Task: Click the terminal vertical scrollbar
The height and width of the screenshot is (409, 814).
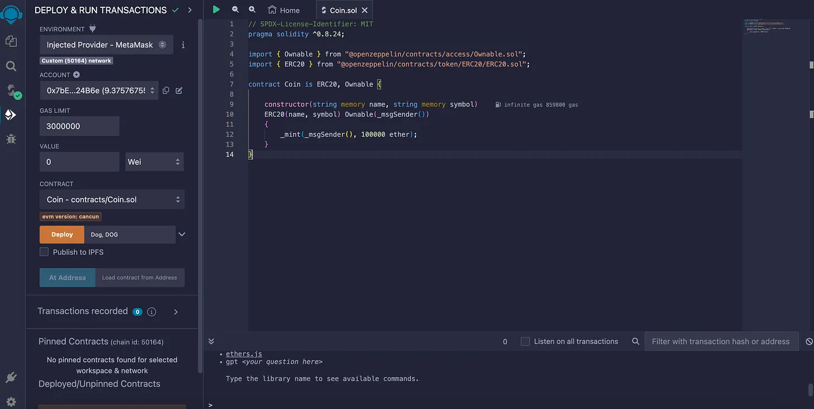Action: (x=810, y=389)
